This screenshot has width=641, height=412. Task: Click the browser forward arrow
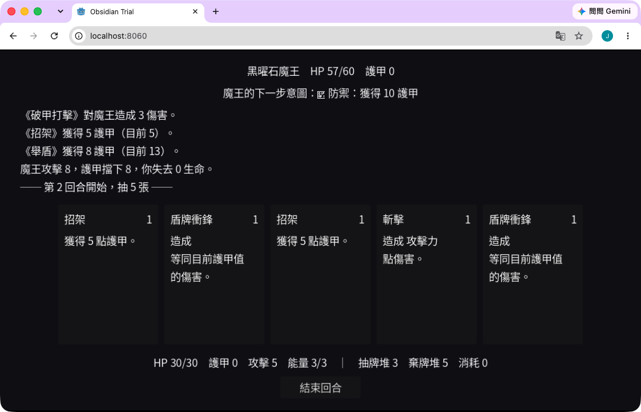[x=34, y=36]
